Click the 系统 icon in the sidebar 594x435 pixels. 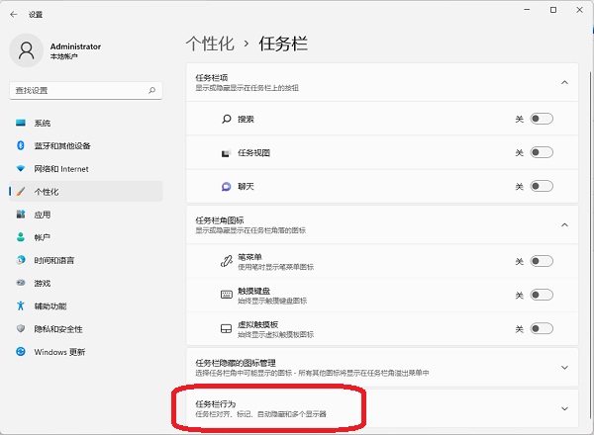click(21, 123)
